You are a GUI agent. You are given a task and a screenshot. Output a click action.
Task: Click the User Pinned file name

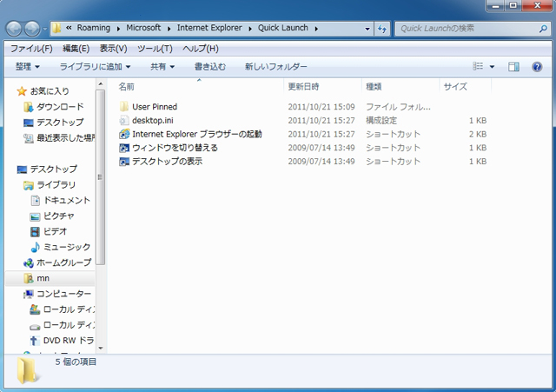pyautogui.click(x=155, y=107)
